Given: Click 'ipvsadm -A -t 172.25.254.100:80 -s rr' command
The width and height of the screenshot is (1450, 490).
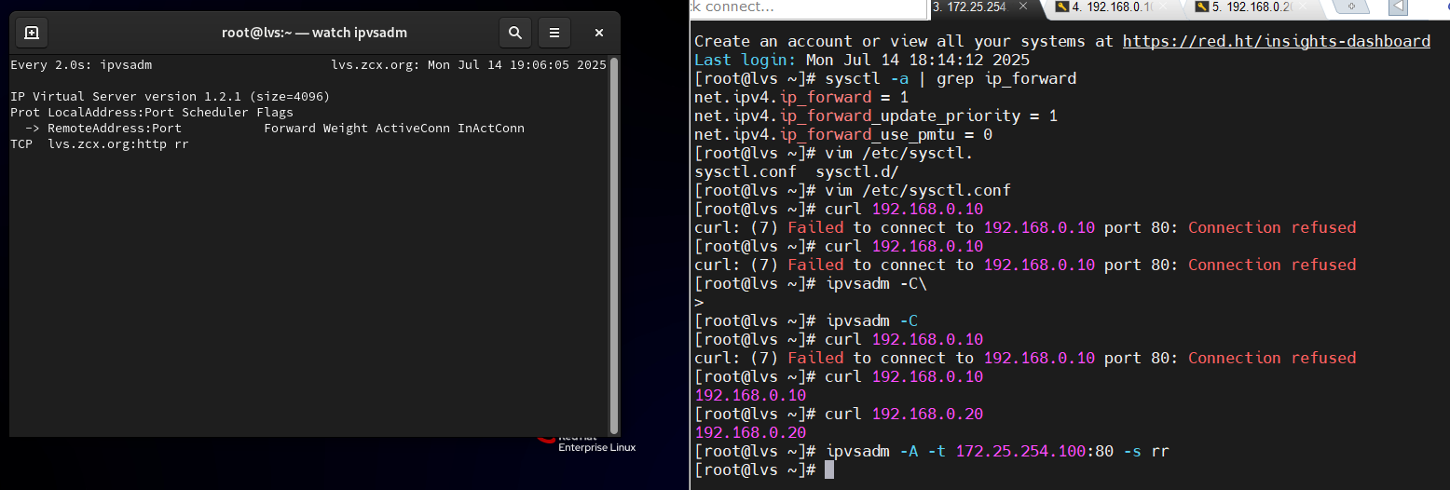Looking at the screenshot, I should point(997,451).
